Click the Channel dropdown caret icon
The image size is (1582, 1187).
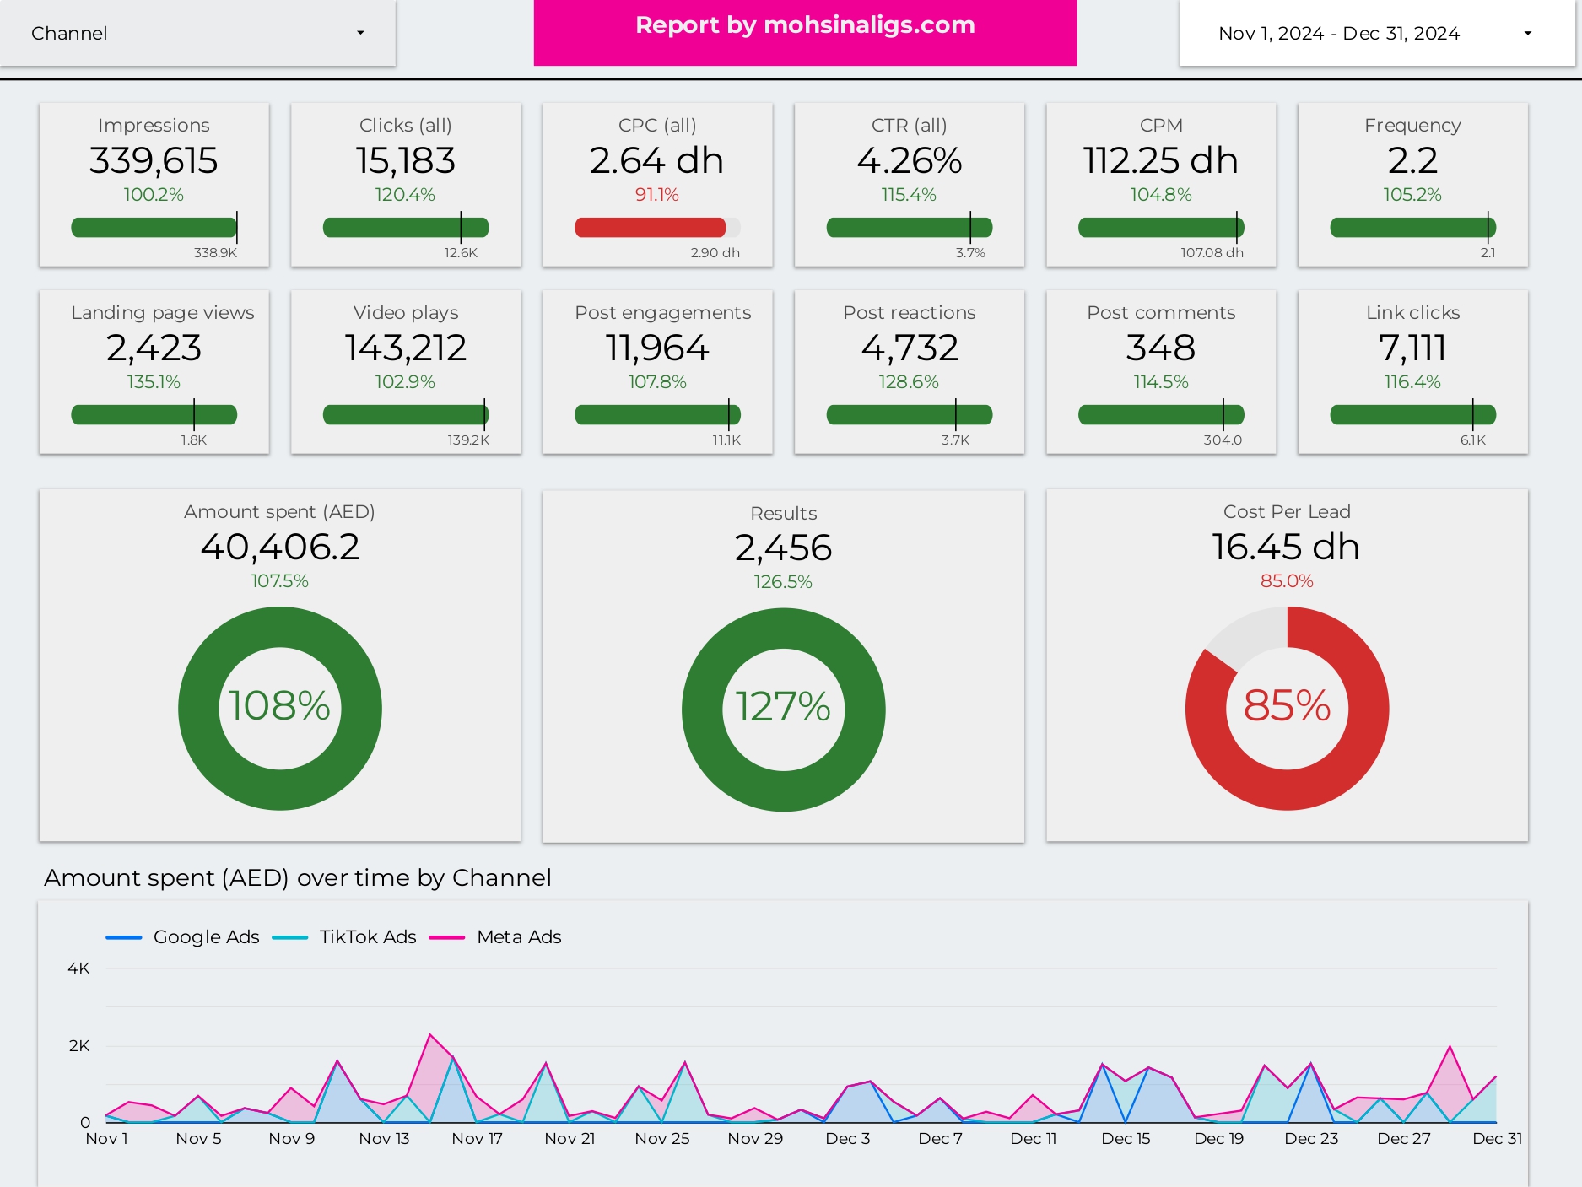tap(361, 33)
